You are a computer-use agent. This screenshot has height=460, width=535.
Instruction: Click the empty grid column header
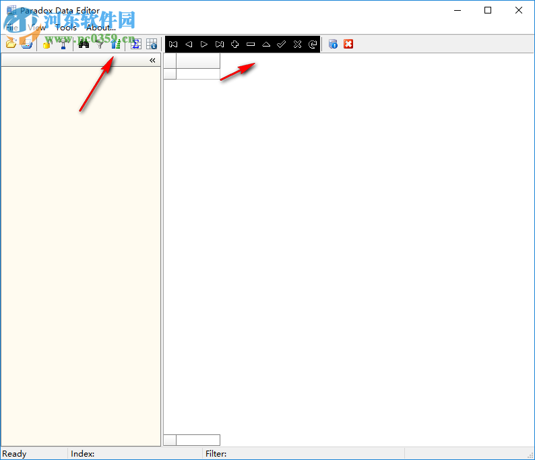[x=198, y=61]
